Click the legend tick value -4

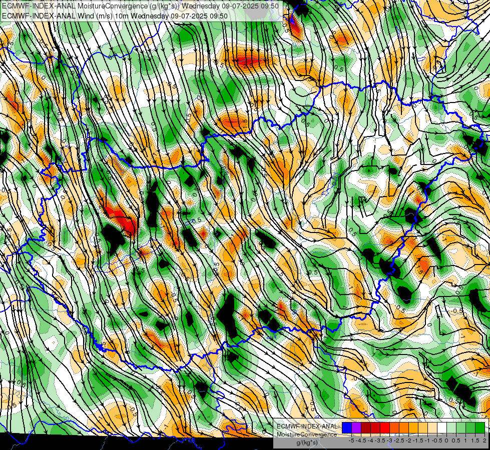(370, 440)
